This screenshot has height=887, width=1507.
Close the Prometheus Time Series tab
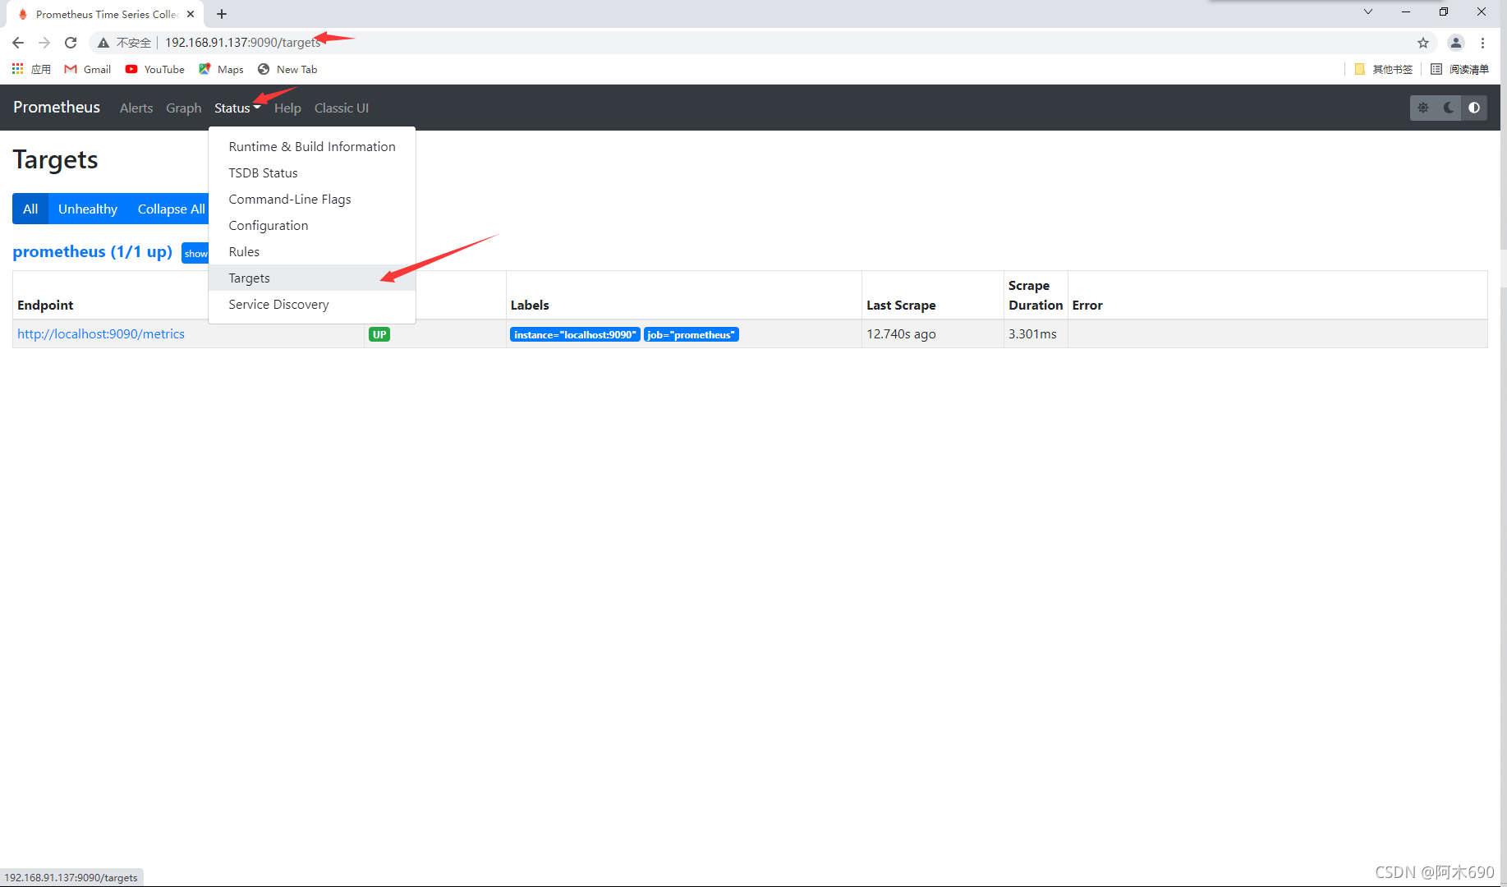(x=191, y=14)
